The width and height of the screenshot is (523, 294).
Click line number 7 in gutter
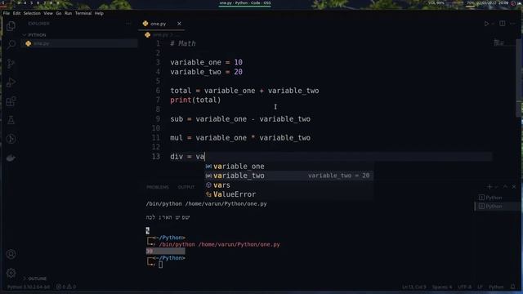coord(158,100)
